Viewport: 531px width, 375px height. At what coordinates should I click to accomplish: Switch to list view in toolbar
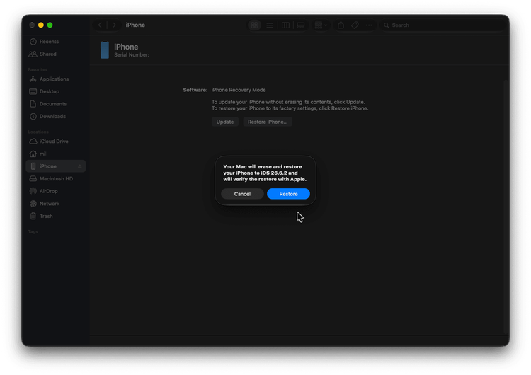270,25
